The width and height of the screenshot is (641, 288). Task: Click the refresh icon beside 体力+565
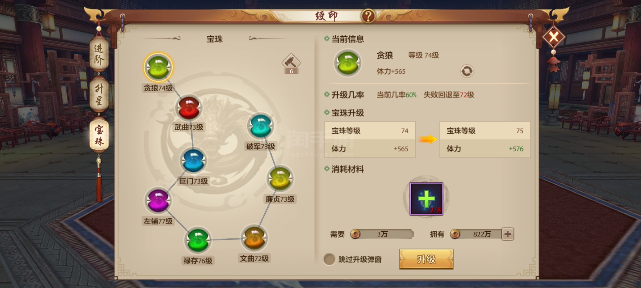pos(467,71)
